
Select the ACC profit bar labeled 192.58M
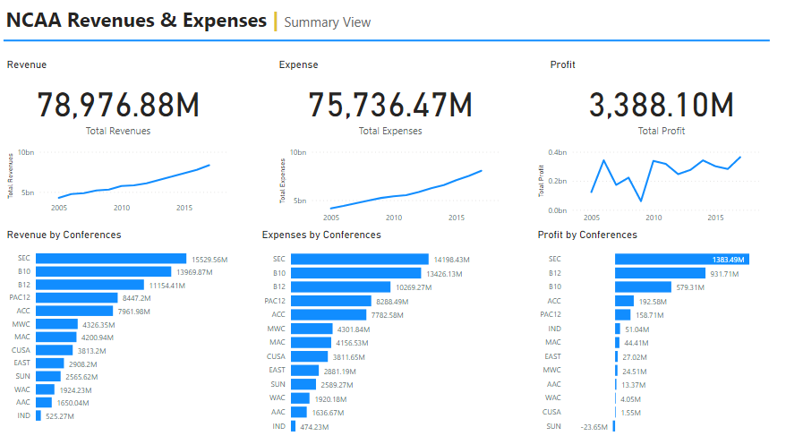[625, 301]
